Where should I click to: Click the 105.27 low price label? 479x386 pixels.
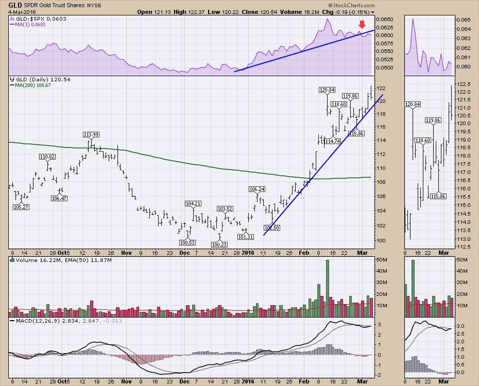(x=21, y=207)
